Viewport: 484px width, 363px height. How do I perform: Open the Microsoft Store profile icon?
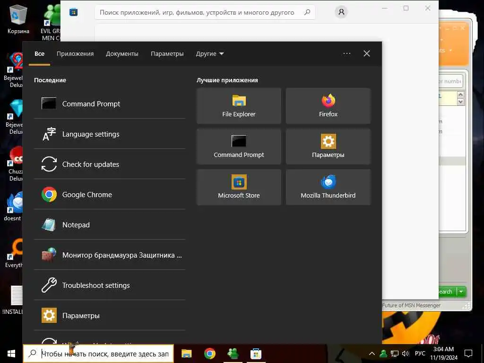341,12
